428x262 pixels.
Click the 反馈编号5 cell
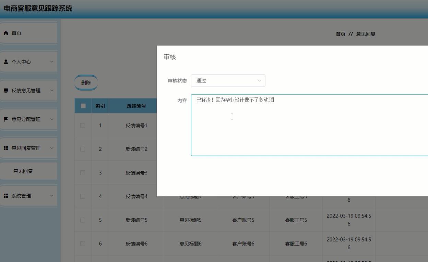pyautogui.click(x=136, y=220)
